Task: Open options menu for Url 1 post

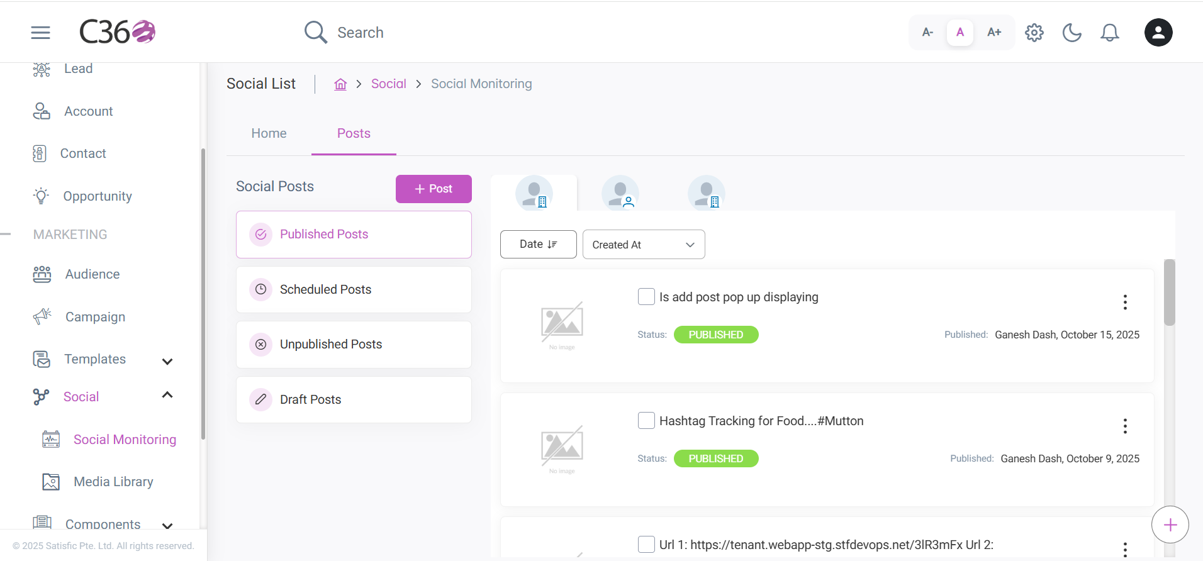Action: [x=1125, y=549]
